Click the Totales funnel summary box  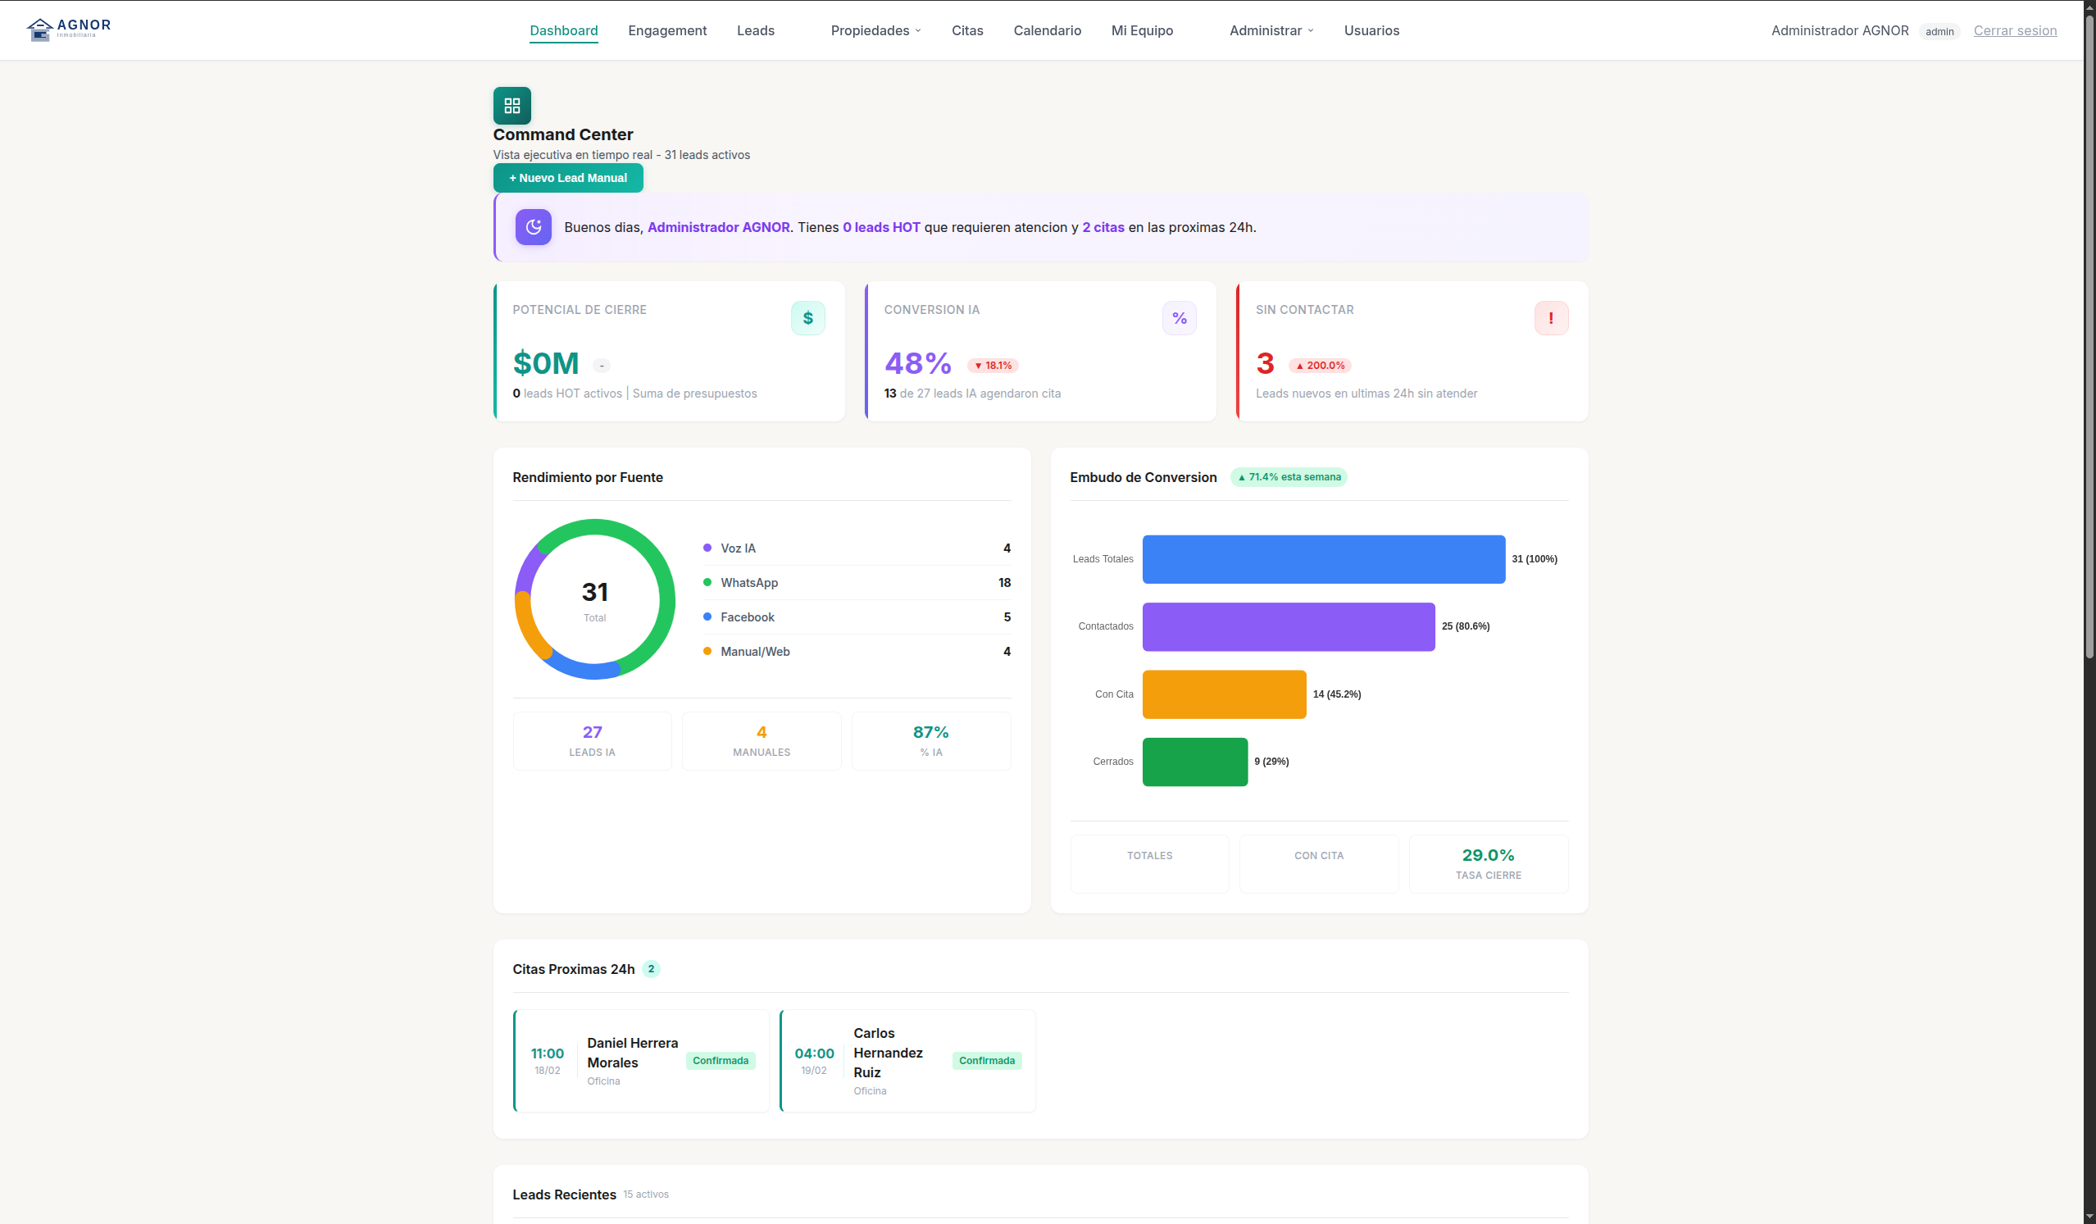[x=1149, y=864]
